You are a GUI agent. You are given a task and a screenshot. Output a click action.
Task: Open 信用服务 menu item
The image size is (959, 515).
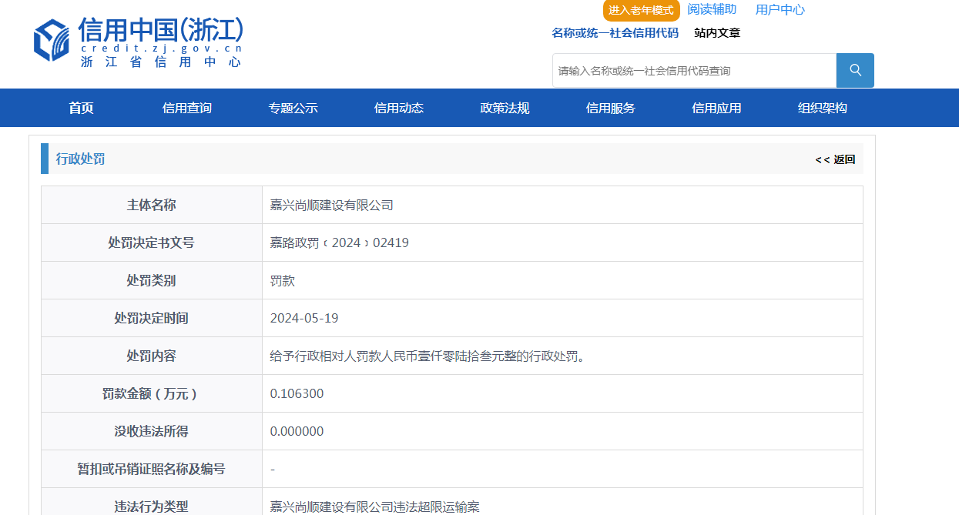point(610,108)
